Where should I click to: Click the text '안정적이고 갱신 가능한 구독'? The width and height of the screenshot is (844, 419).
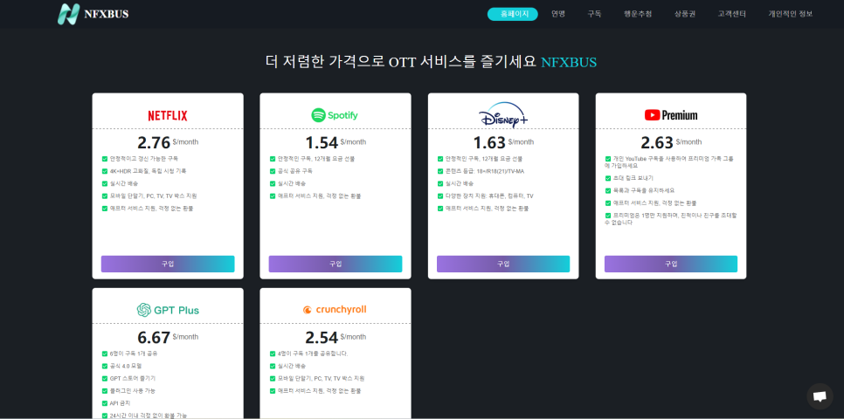[143, 159]
